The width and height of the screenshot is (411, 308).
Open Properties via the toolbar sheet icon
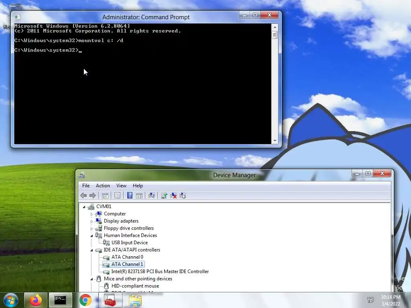point(117,195)
